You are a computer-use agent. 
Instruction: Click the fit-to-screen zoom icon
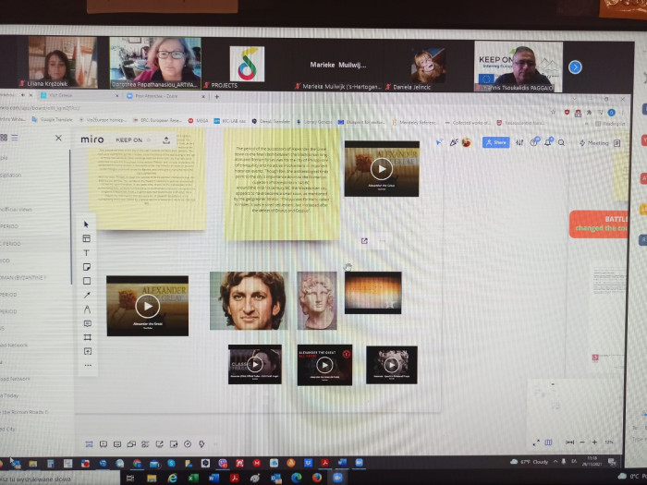click(x=570, y=443)
